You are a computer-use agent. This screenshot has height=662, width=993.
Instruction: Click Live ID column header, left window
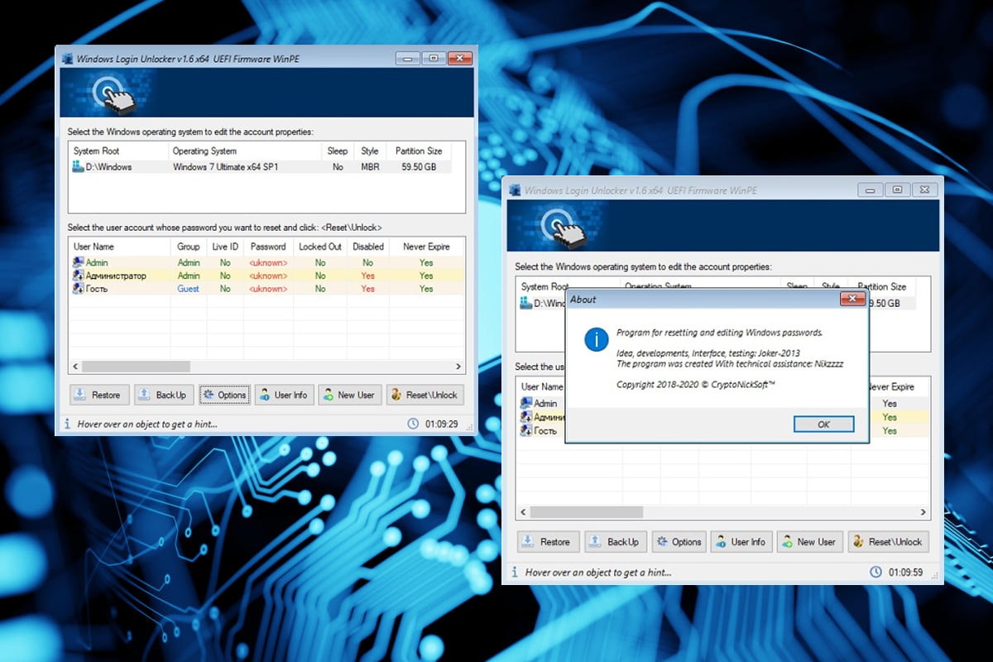coord(225,247)
